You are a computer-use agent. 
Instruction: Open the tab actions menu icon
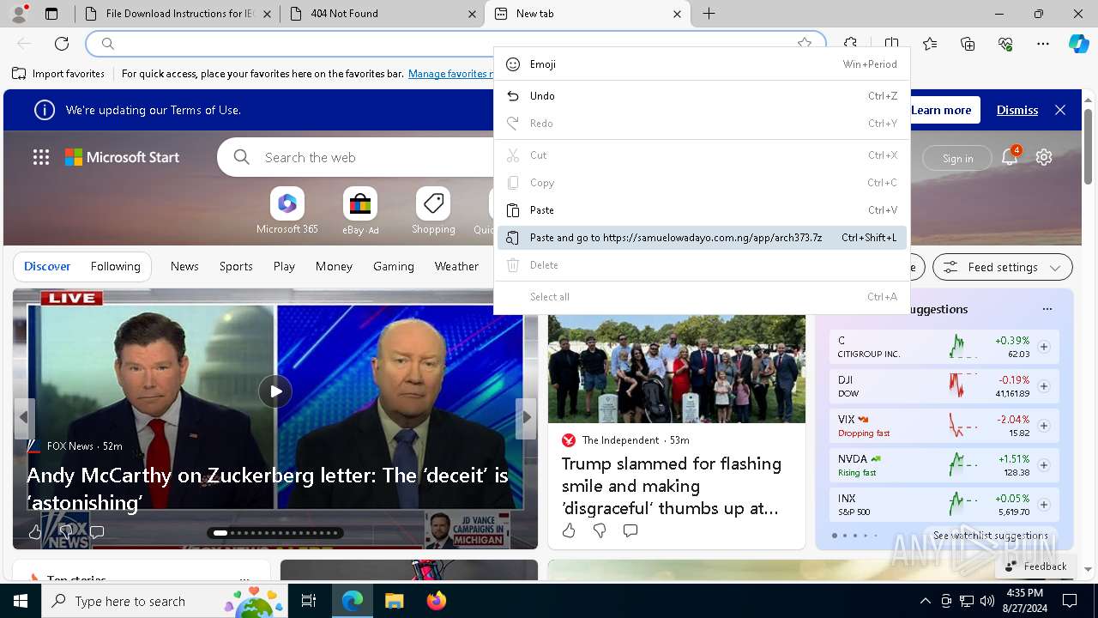pos(51,14)
